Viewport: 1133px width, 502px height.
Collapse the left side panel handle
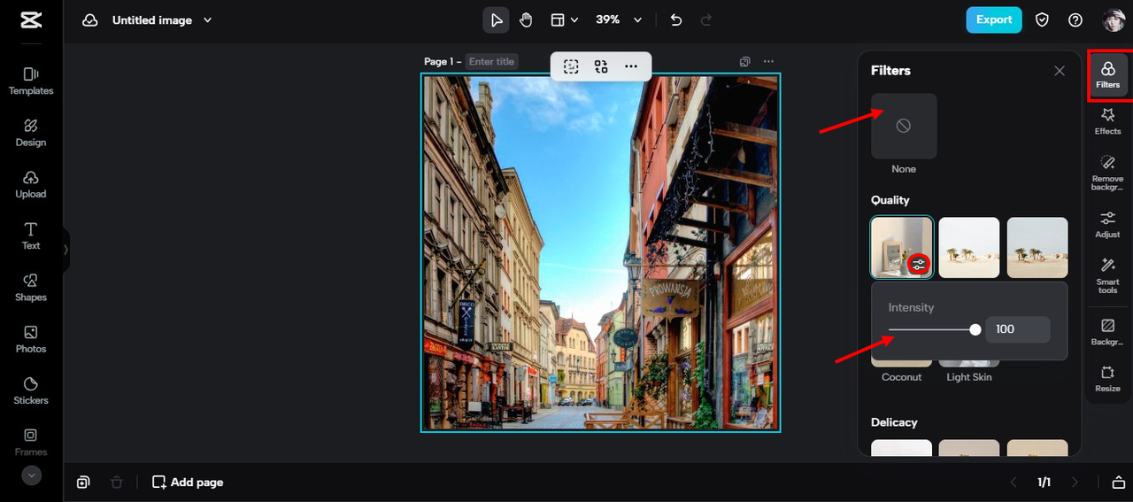point(66,250)
